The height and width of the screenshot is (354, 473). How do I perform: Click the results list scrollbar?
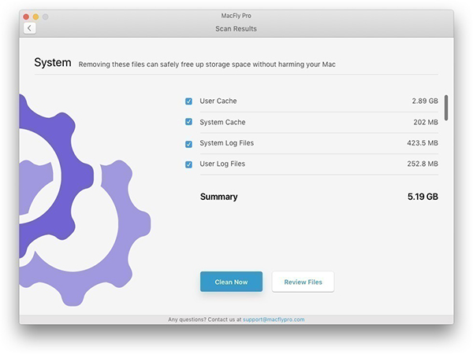pyautogui.click(x=446, y=108)
